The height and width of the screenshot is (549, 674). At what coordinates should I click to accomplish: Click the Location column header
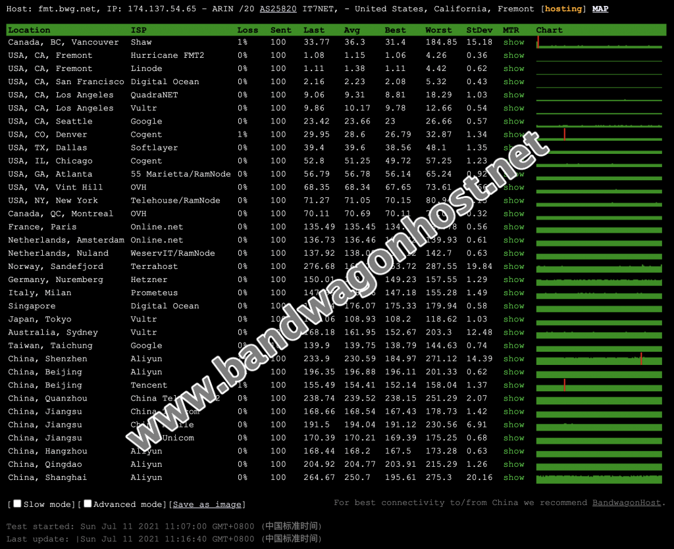[29, 30]
